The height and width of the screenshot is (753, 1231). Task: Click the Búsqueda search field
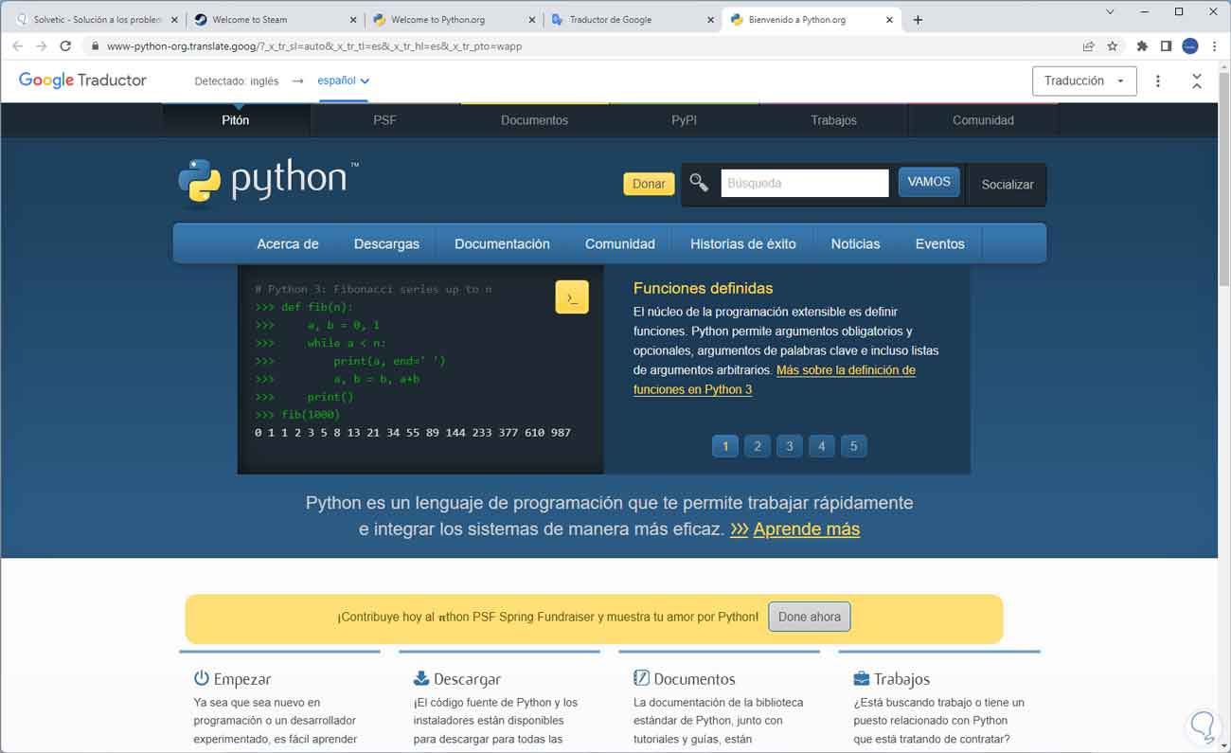pyautogui.click(x=805, y=183)
